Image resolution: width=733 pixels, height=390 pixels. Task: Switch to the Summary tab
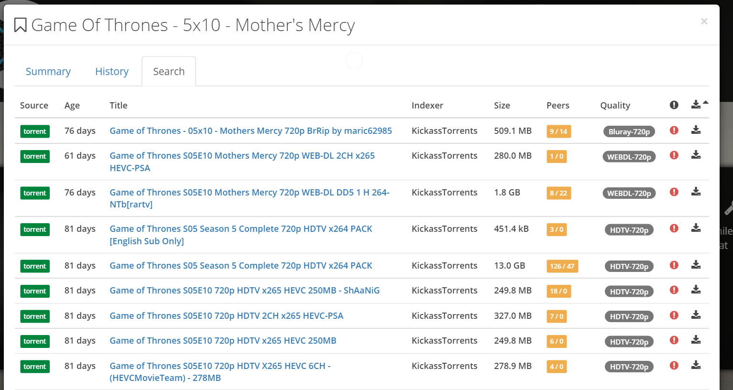click(x=48, y=72)
